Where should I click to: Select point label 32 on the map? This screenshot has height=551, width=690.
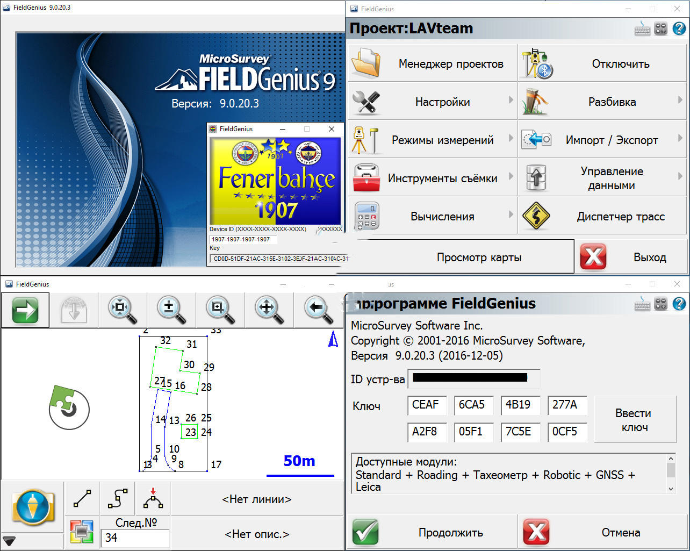click(x=166, y=340)
